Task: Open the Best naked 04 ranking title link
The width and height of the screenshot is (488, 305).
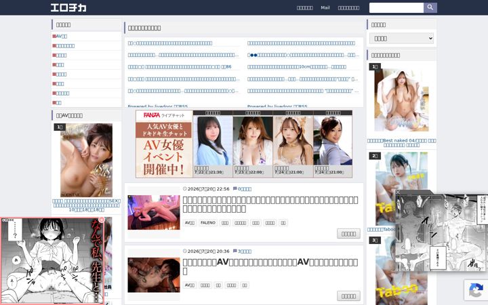Action: (x=401, y=143)
